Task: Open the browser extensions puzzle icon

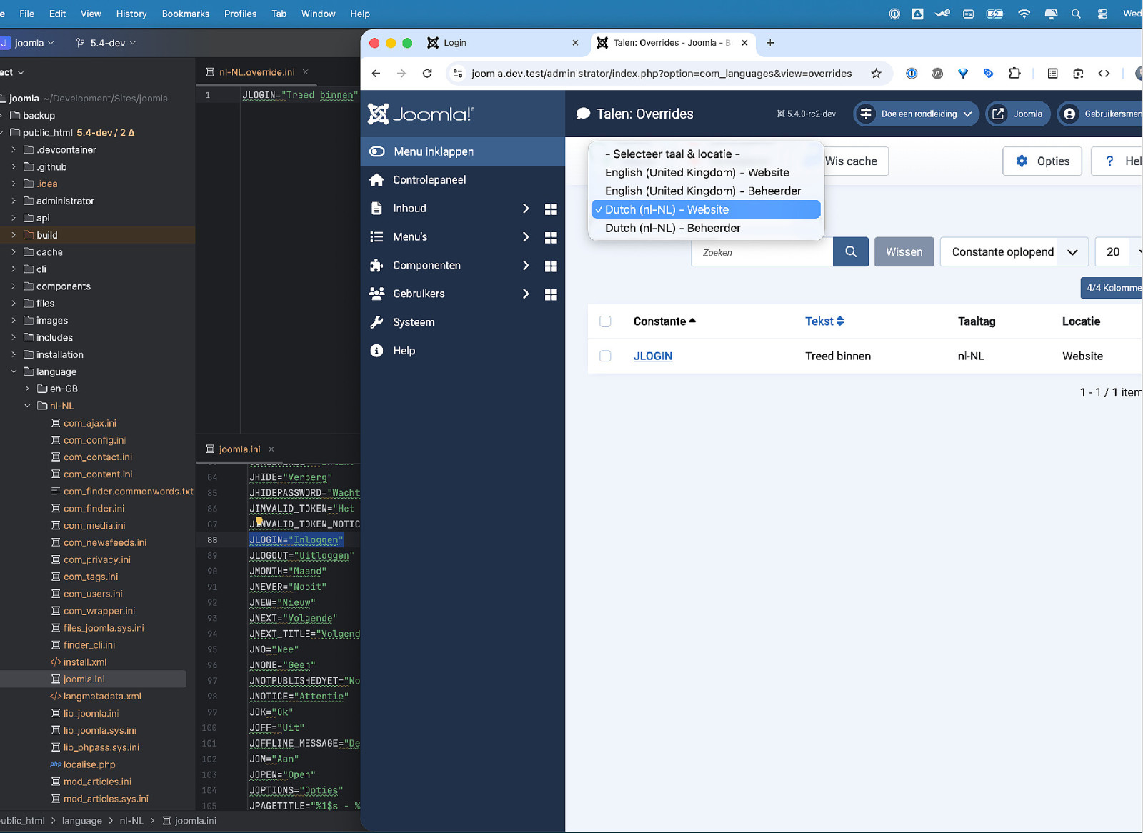Action: (1014, 74)
